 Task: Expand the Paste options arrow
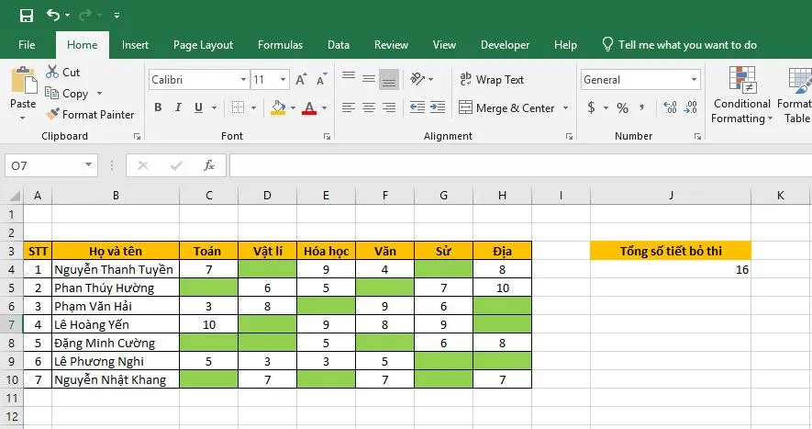pyautogui.click(x=23, y=119)
